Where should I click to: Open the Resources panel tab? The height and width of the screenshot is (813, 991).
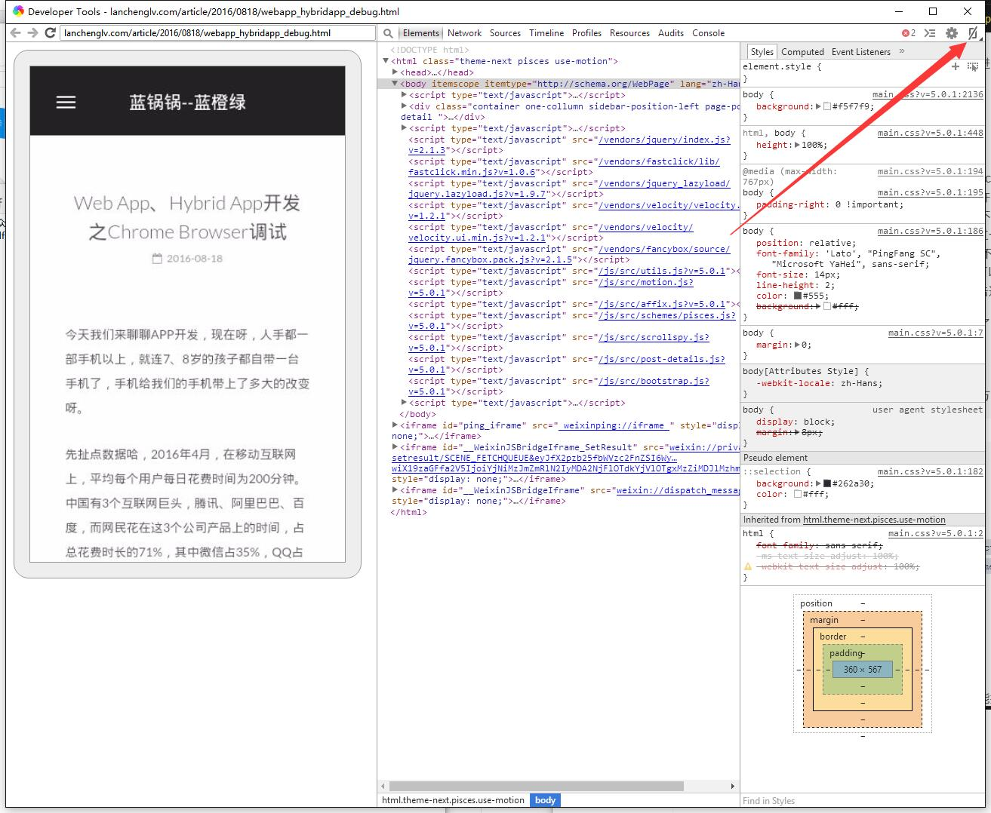tap(629, 33)
